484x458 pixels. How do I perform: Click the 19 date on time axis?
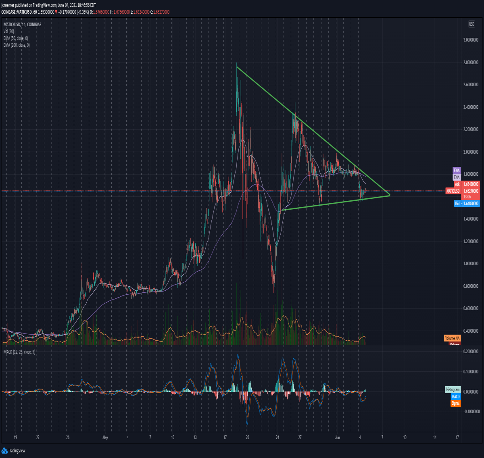(x=15, y=437)
